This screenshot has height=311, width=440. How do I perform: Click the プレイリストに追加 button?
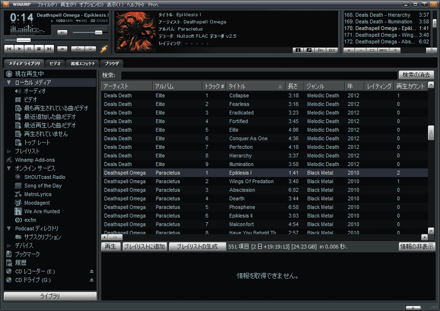tap(144, 246)
